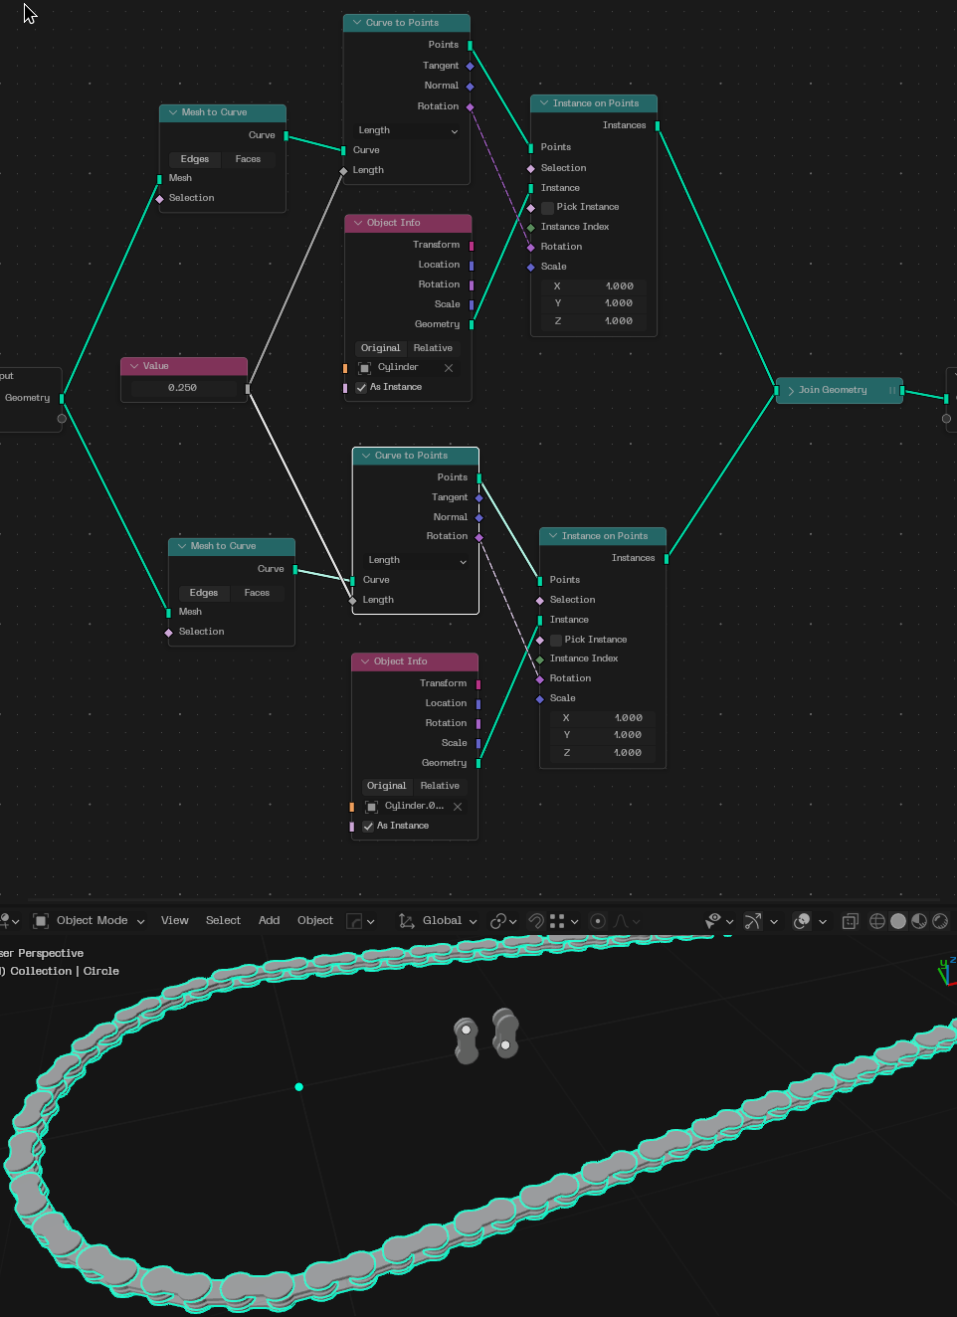This screenshot has height=1317, width=957.
Task: Clear the Cylinder object with X icon
Action: click(449, 368)
